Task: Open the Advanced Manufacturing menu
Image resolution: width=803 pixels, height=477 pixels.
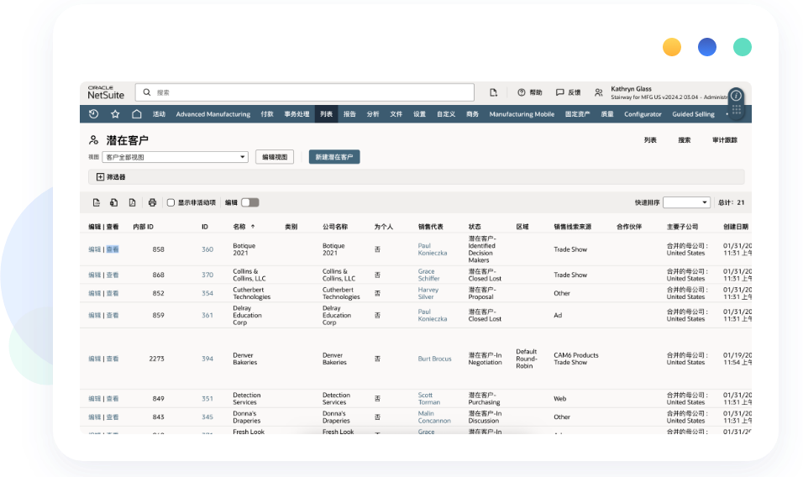Action: point(213,114)
